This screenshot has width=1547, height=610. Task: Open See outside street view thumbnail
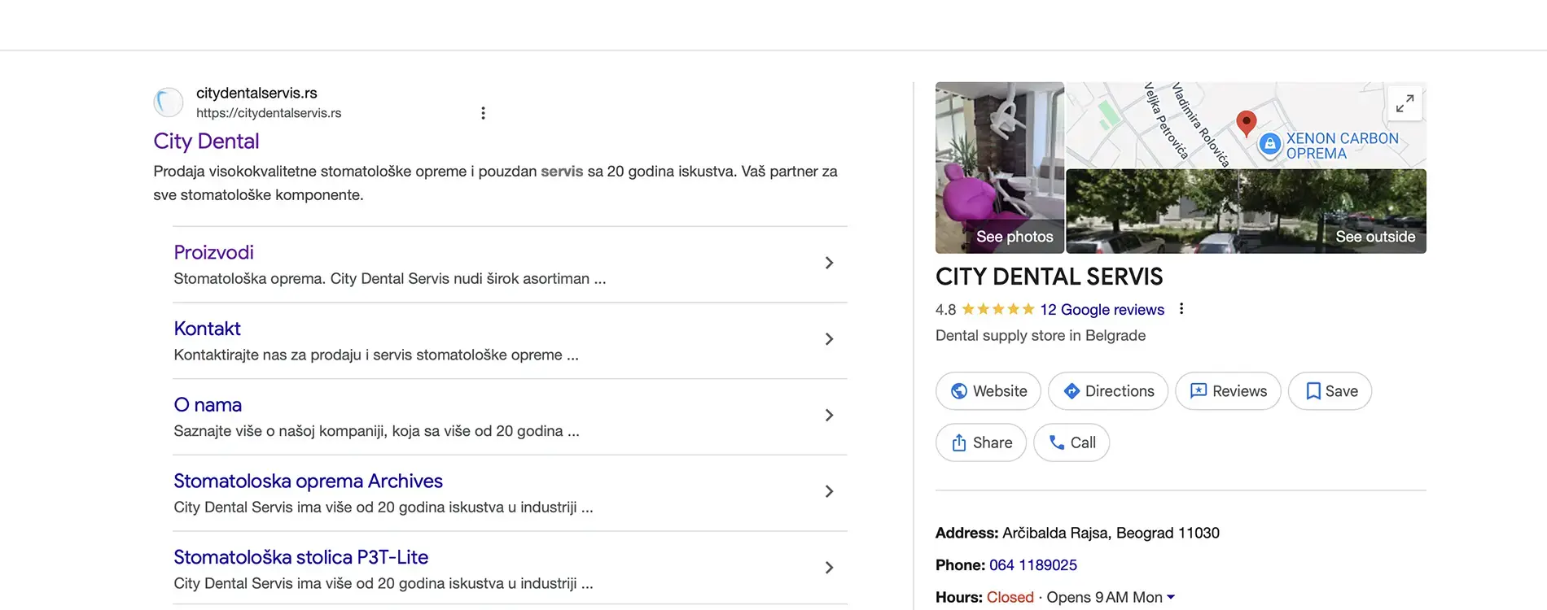tap(1246, 211)
